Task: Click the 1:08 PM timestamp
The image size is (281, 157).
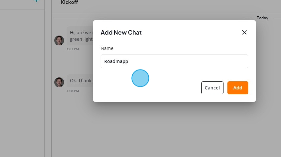Action: (73, 91)
